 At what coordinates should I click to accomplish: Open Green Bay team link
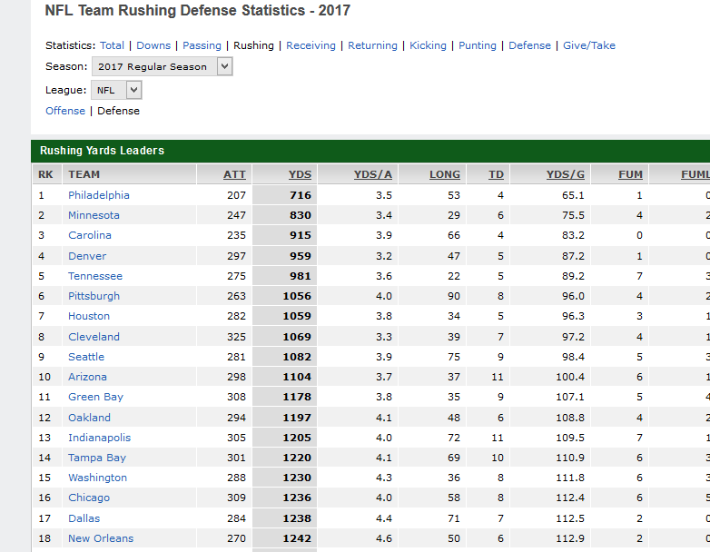pos(95,397)
